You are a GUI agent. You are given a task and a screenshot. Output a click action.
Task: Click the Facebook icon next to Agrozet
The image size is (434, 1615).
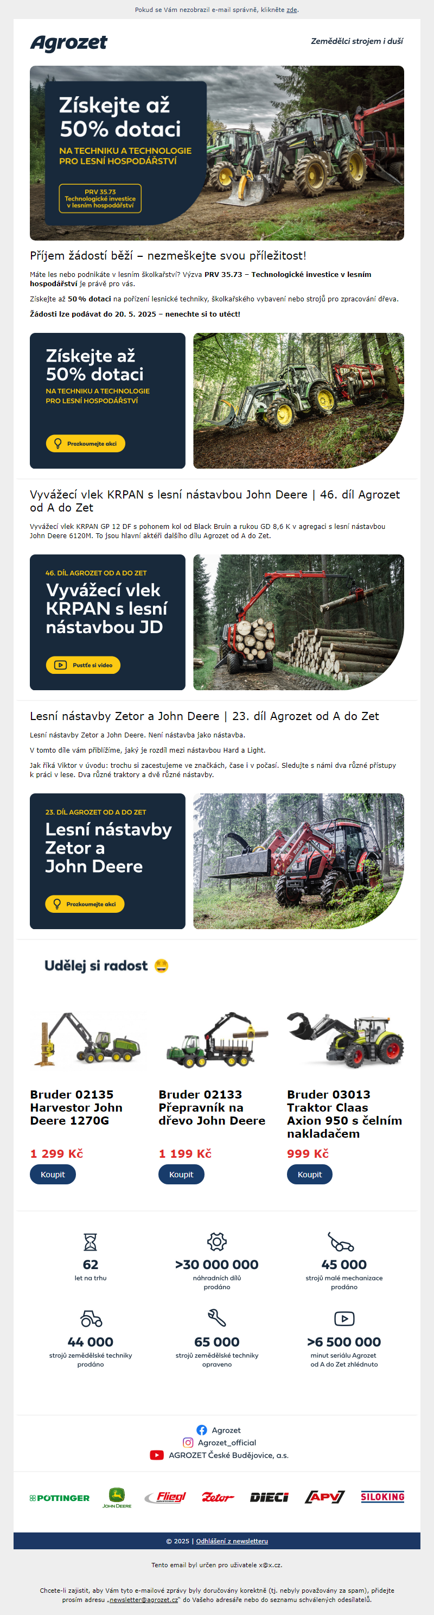coord(202,1430)
